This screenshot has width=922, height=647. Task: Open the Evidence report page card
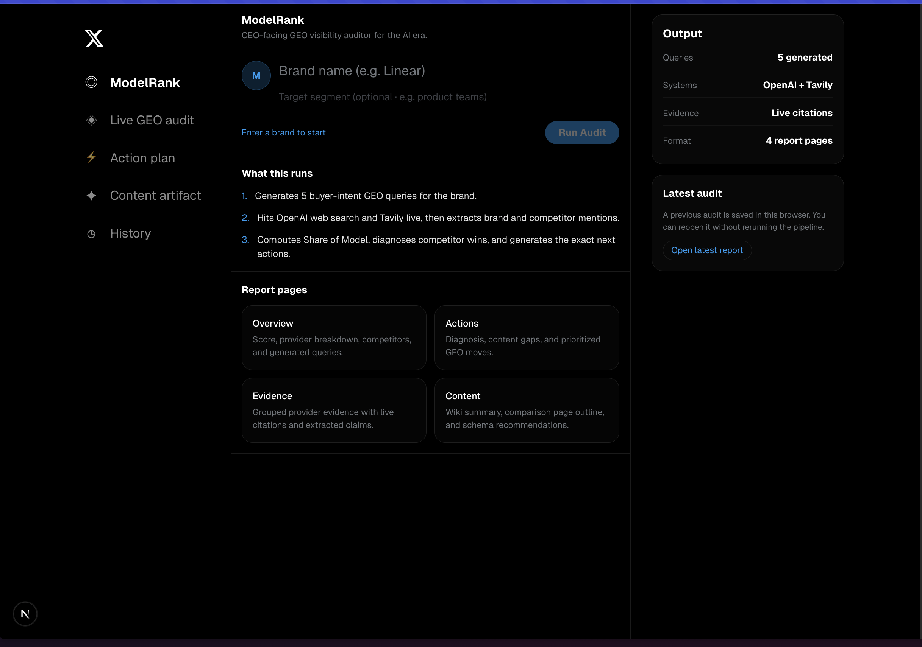point(334,410)
